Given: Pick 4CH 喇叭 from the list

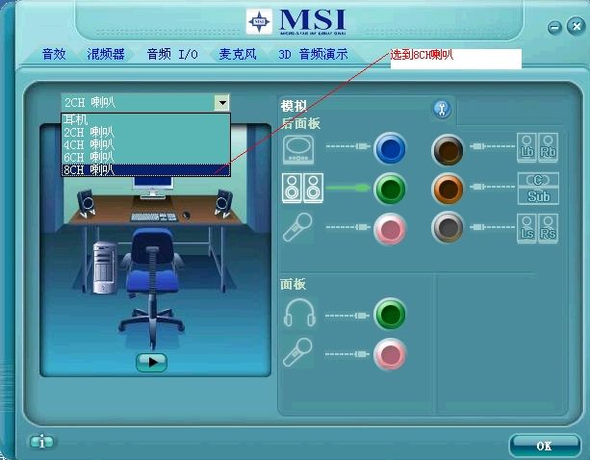Looking at the screenshot, I should click(x=145, y=144).
